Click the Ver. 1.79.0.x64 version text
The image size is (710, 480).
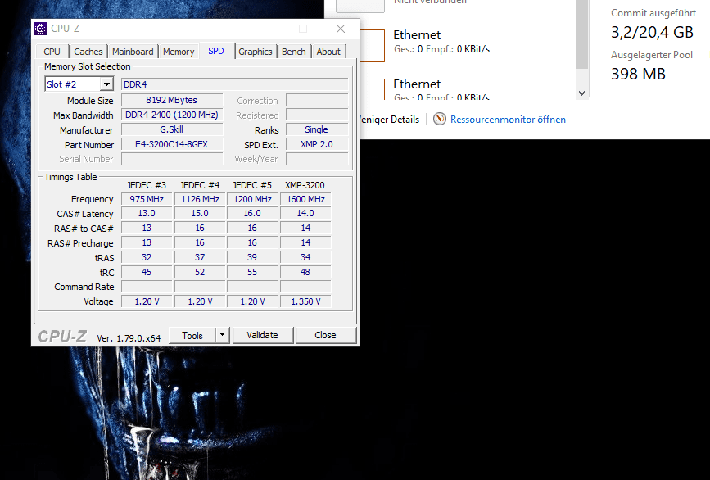coord(129,338)
